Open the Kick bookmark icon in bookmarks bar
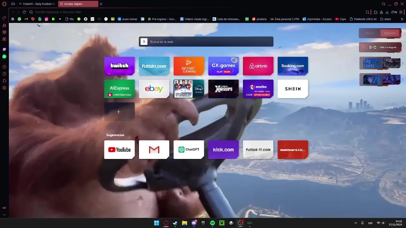This screenshot has width=406, height=228. (x=53, y=19)
